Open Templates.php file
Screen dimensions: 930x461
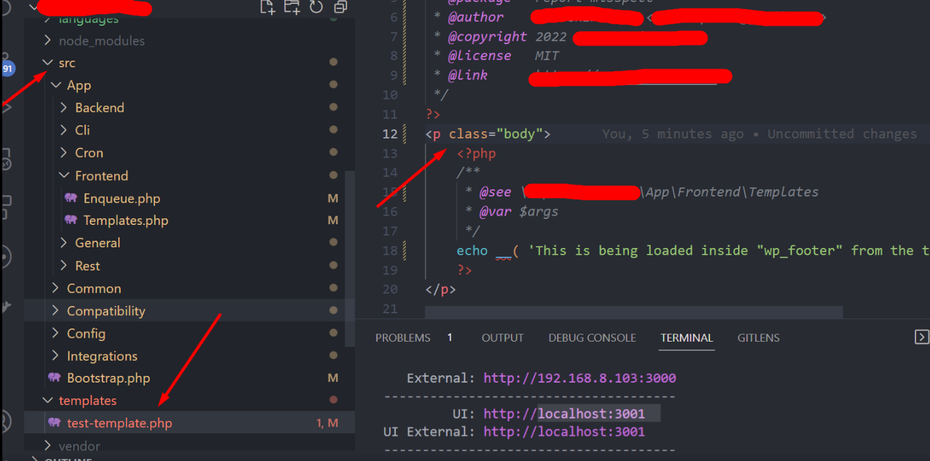tap(125, 220)
